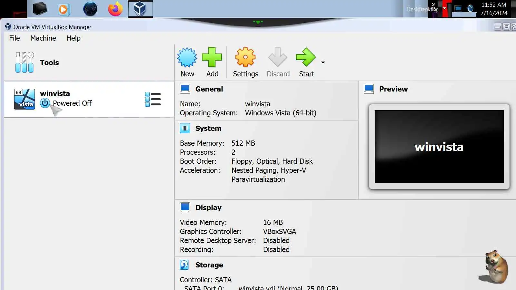Click the New virtual machine icon

click(187, 57)
